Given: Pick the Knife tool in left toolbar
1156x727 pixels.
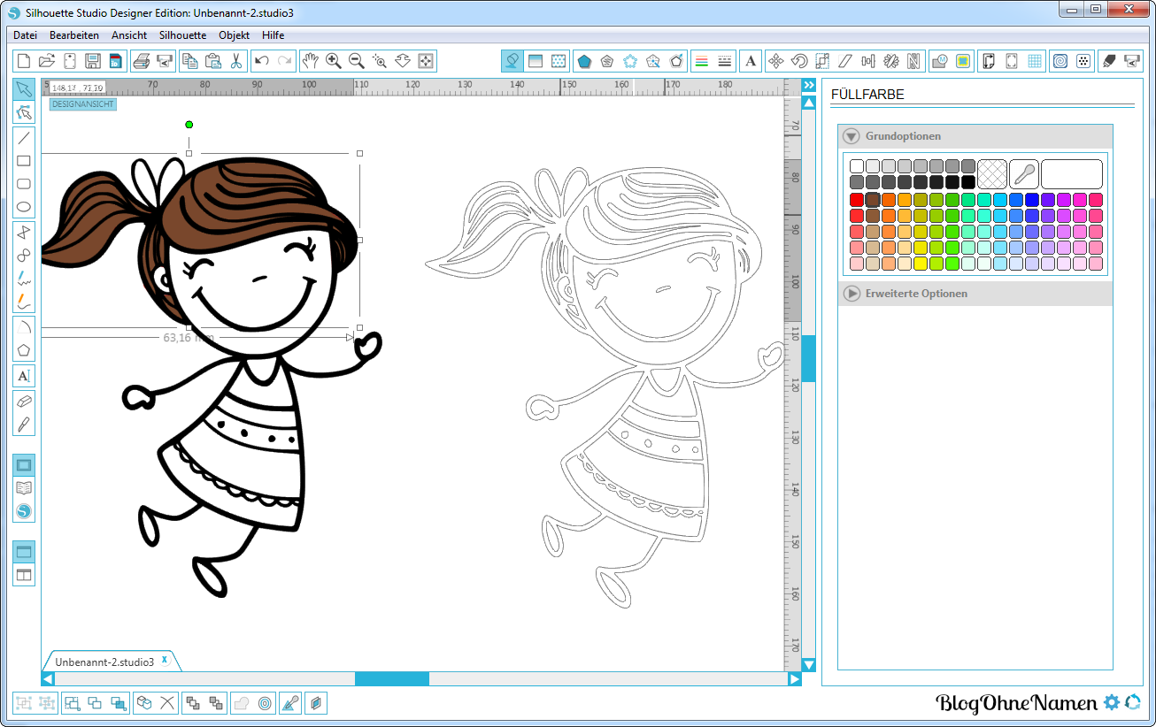Looking at the screenshot, I should (24, 424).
